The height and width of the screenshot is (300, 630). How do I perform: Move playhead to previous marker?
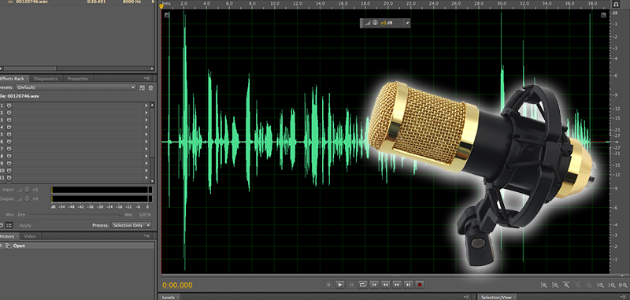(x=374, y=284)
